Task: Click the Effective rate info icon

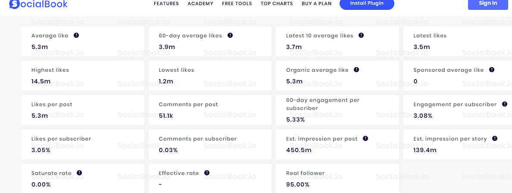Action: coord(207,173)
